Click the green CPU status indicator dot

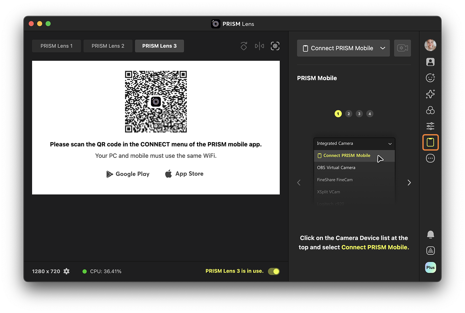84,271
